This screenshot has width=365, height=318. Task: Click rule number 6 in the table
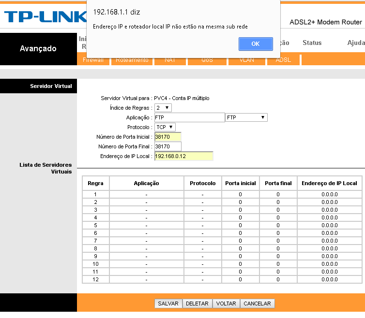(x=95, y=233)
